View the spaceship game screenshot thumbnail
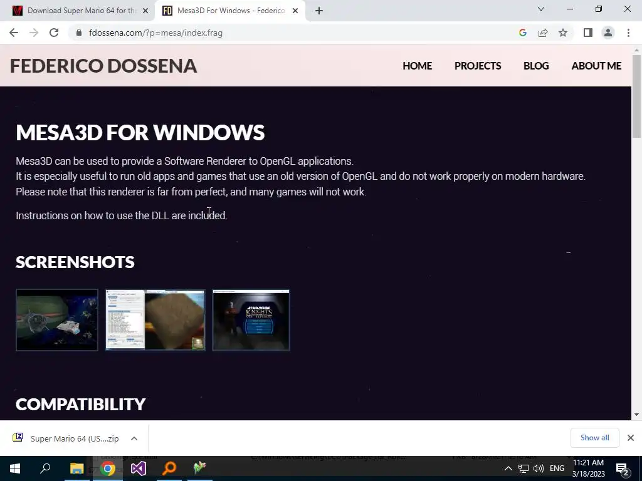Screen dimensions: 642x481 pyautogui.click(x=57, y=320)
